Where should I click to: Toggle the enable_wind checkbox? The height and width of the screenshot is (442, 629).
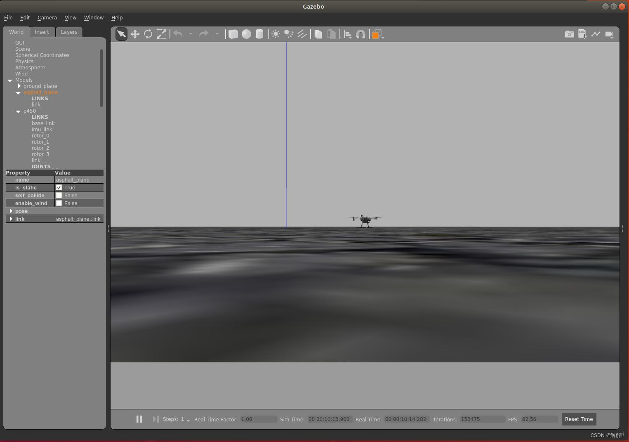coord(59,203)
